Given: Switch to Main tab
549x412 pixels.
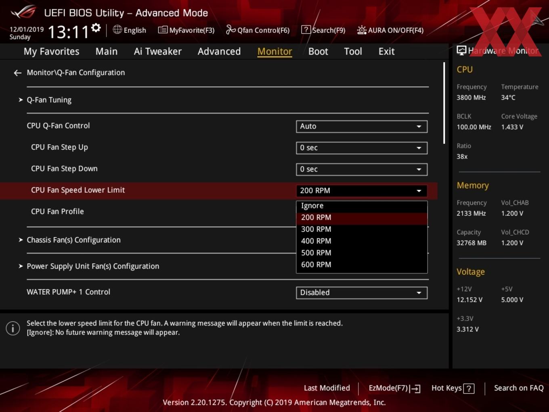Looking at the screenshot, I should (107, 51).
